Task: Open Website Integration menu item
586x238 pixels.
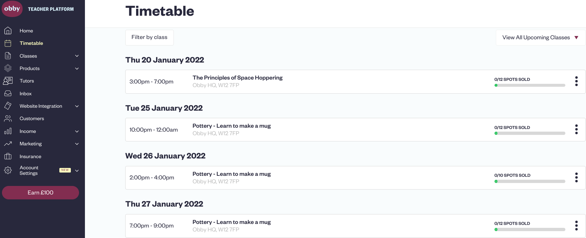Action: coord(41,106)
